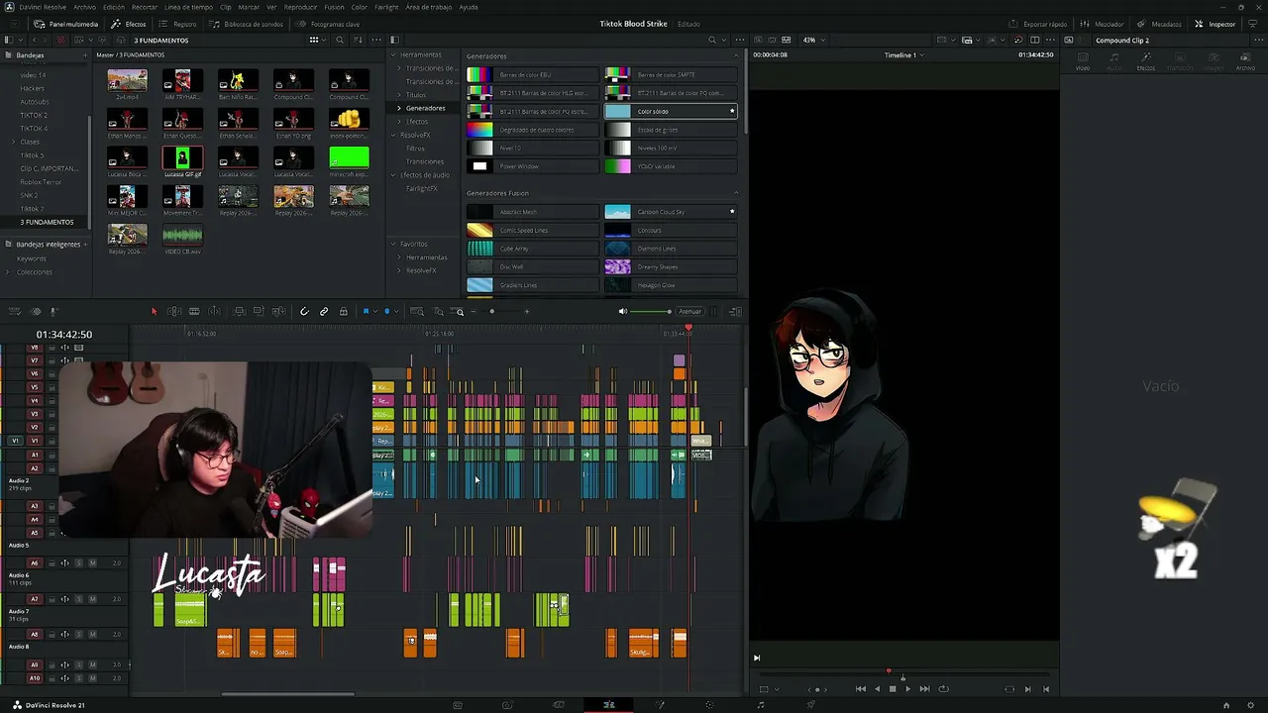Open project home icon at bottom-right
The height and width of the screenshot is (713, 1268).
point(1226,705)
